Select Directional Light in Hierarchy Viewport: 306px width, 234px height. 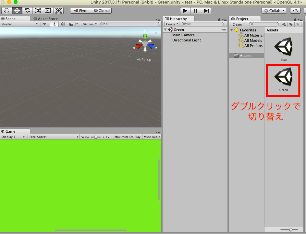pyautogui.click(x=186, y=40)
